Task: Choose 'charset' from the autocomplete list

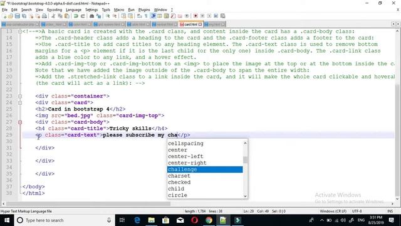Action: click(x=205, y=176)
